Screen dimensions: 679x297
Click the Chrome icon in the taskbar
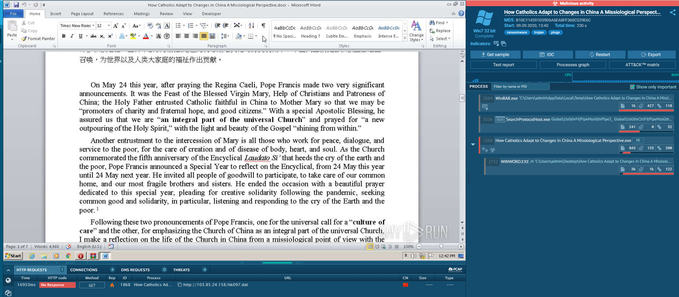click(x=68, y=256)
